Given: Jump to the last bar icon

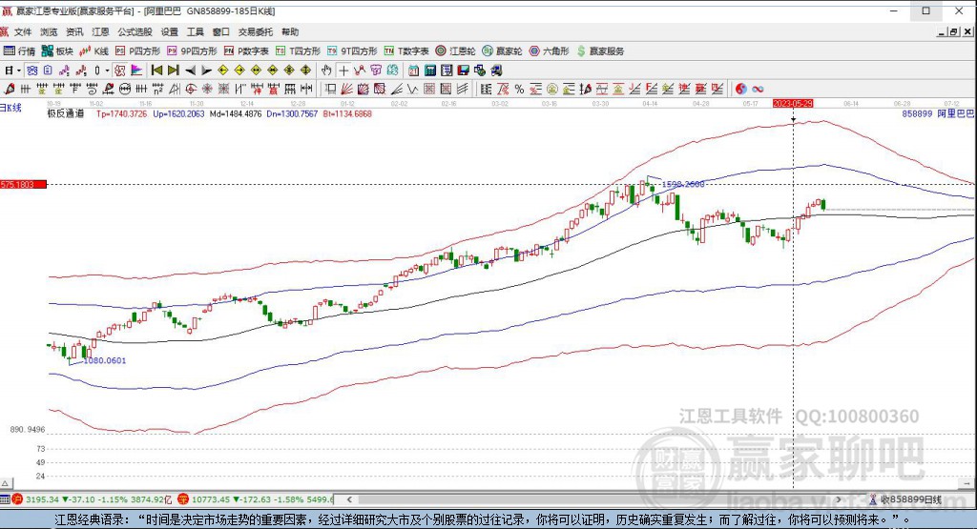Looking at the screenshot, I should coord(174,71).
